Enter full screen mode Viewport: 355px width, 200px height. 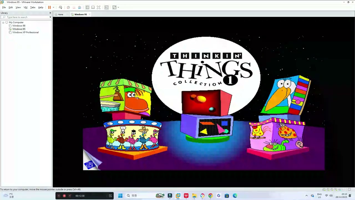(x=98, y=7)
